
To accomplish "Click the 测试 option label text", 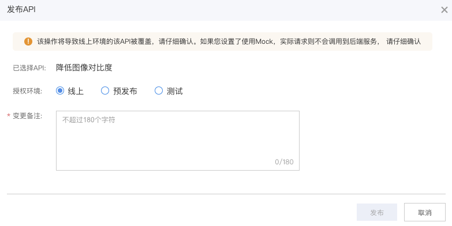I will (175, 91).
